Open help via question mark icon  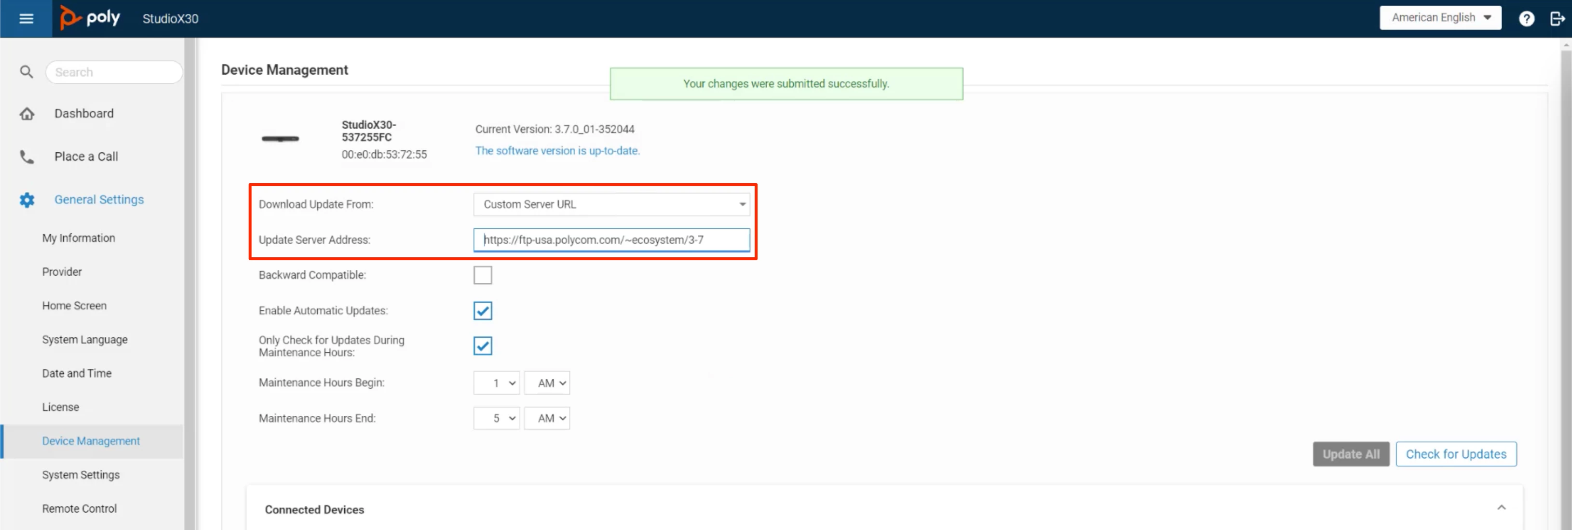coord(1526,18)
